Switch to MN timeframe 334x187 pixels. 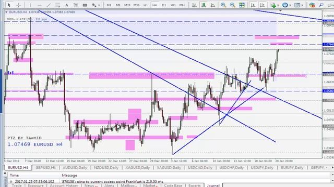[182, 5]
